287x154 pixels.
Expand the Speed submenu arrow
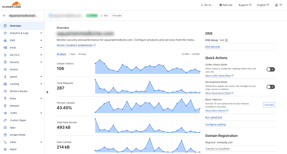coord(41,77)
